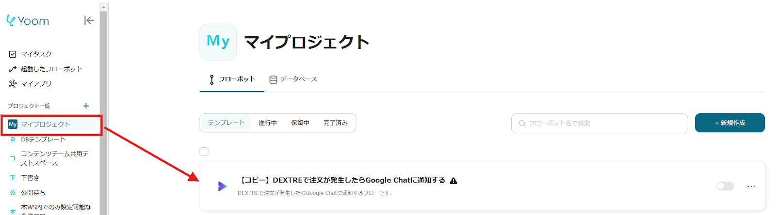The width and height of the screenshot is (776, 215).
Task: Open マイタスク from the sidebar
Action: pyautogui.click(x=36, y=54)
